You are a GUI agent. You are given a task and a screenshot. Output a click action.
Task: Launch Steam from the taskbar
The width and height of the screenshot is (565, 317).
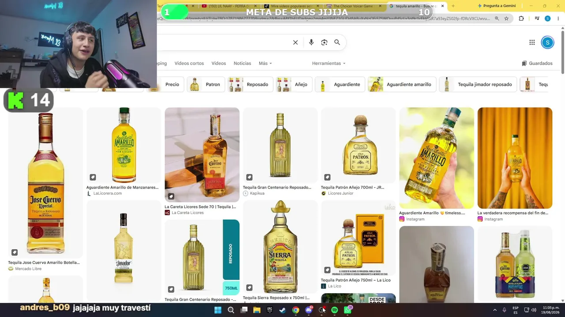click(282, 310)
